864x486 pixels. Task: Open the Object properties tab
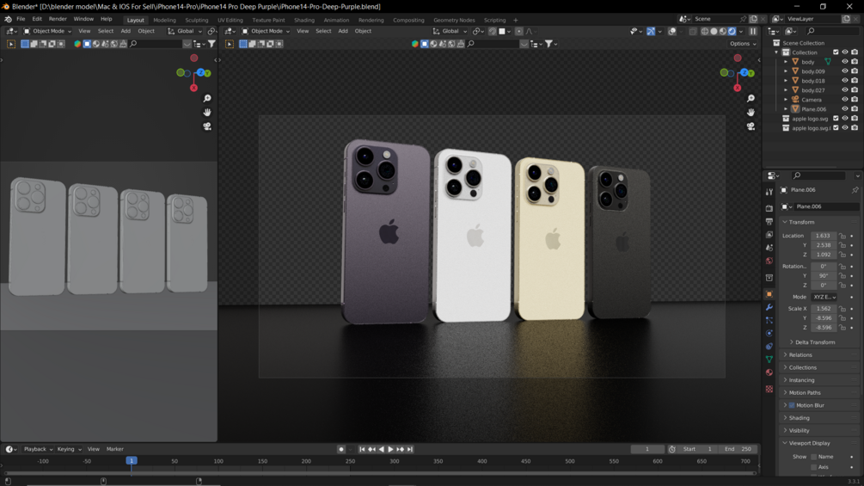pos(769,294)
